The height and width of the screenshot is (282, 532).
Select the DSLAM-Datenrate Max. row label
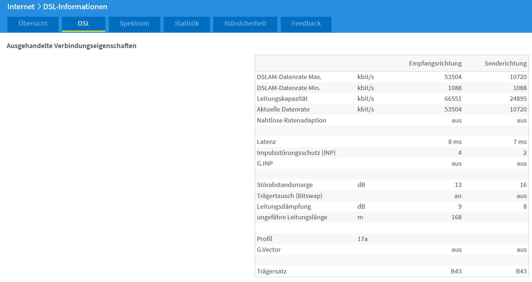click(289, 77)
